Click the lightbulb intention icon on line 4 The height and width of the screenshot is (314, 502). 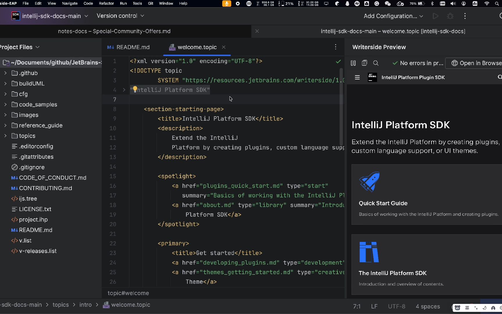(135, 89)
